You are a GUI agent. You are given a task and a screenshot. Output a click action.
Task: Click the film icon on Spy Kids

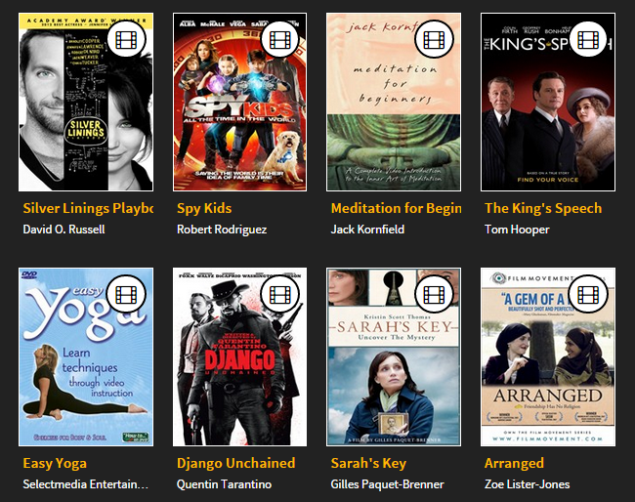(280, 39)
